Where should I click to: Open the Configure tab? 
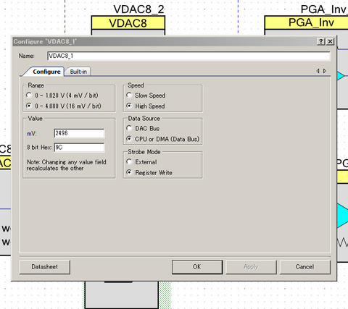(46, 72)
